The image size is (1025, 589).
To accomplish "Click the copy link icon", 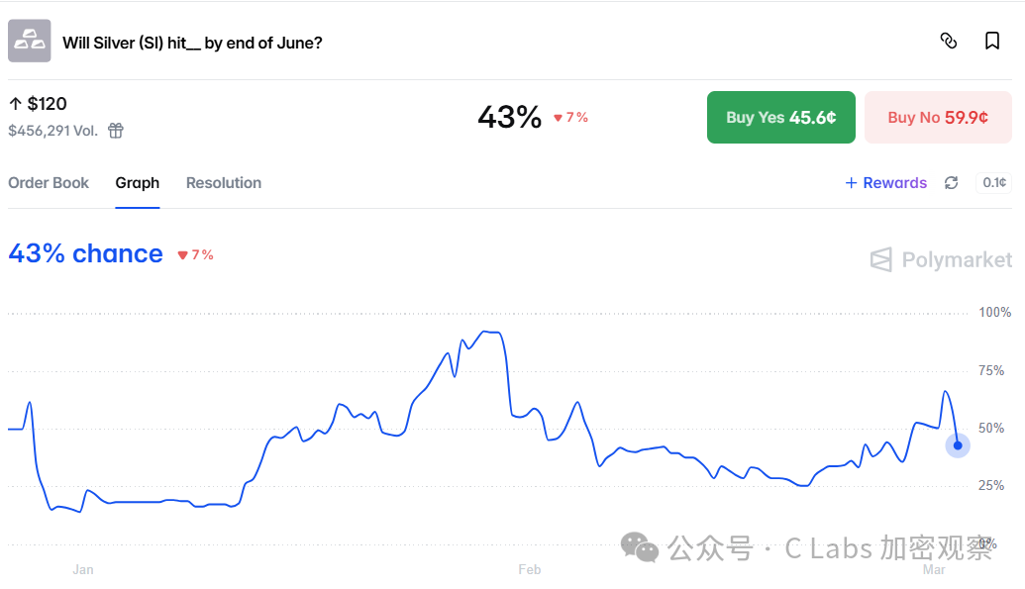I will tap(949, 41).
